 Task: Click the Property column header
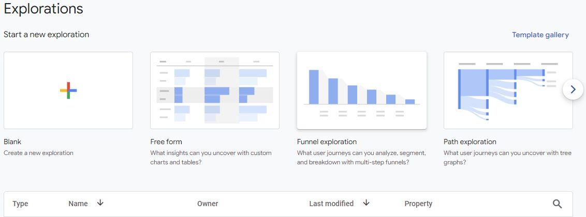(x=418, y=204)
